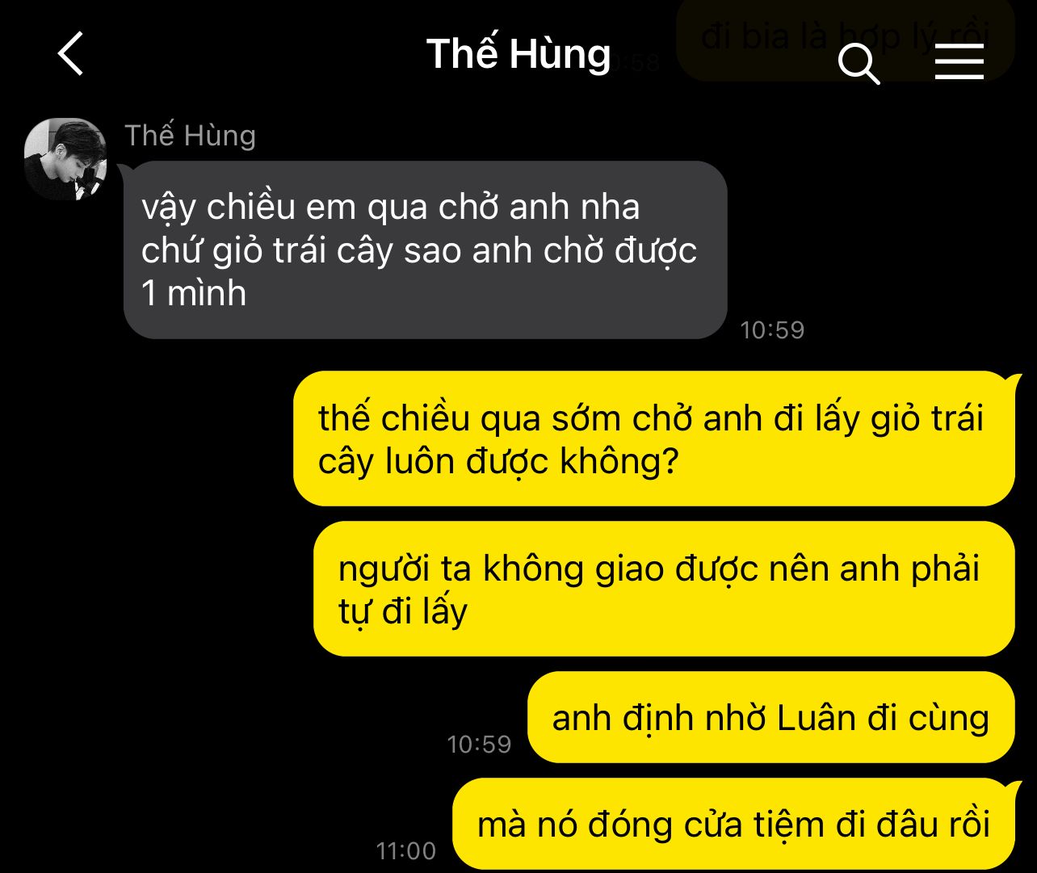Tap the partially hidden "đi bia" message
This screenshot has height=873, width=1037.
(845, 38)
